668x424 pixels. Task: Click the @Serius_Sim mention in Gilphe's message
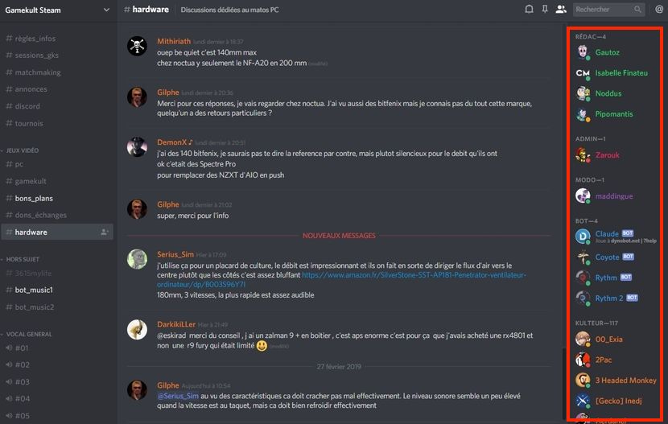178,396
